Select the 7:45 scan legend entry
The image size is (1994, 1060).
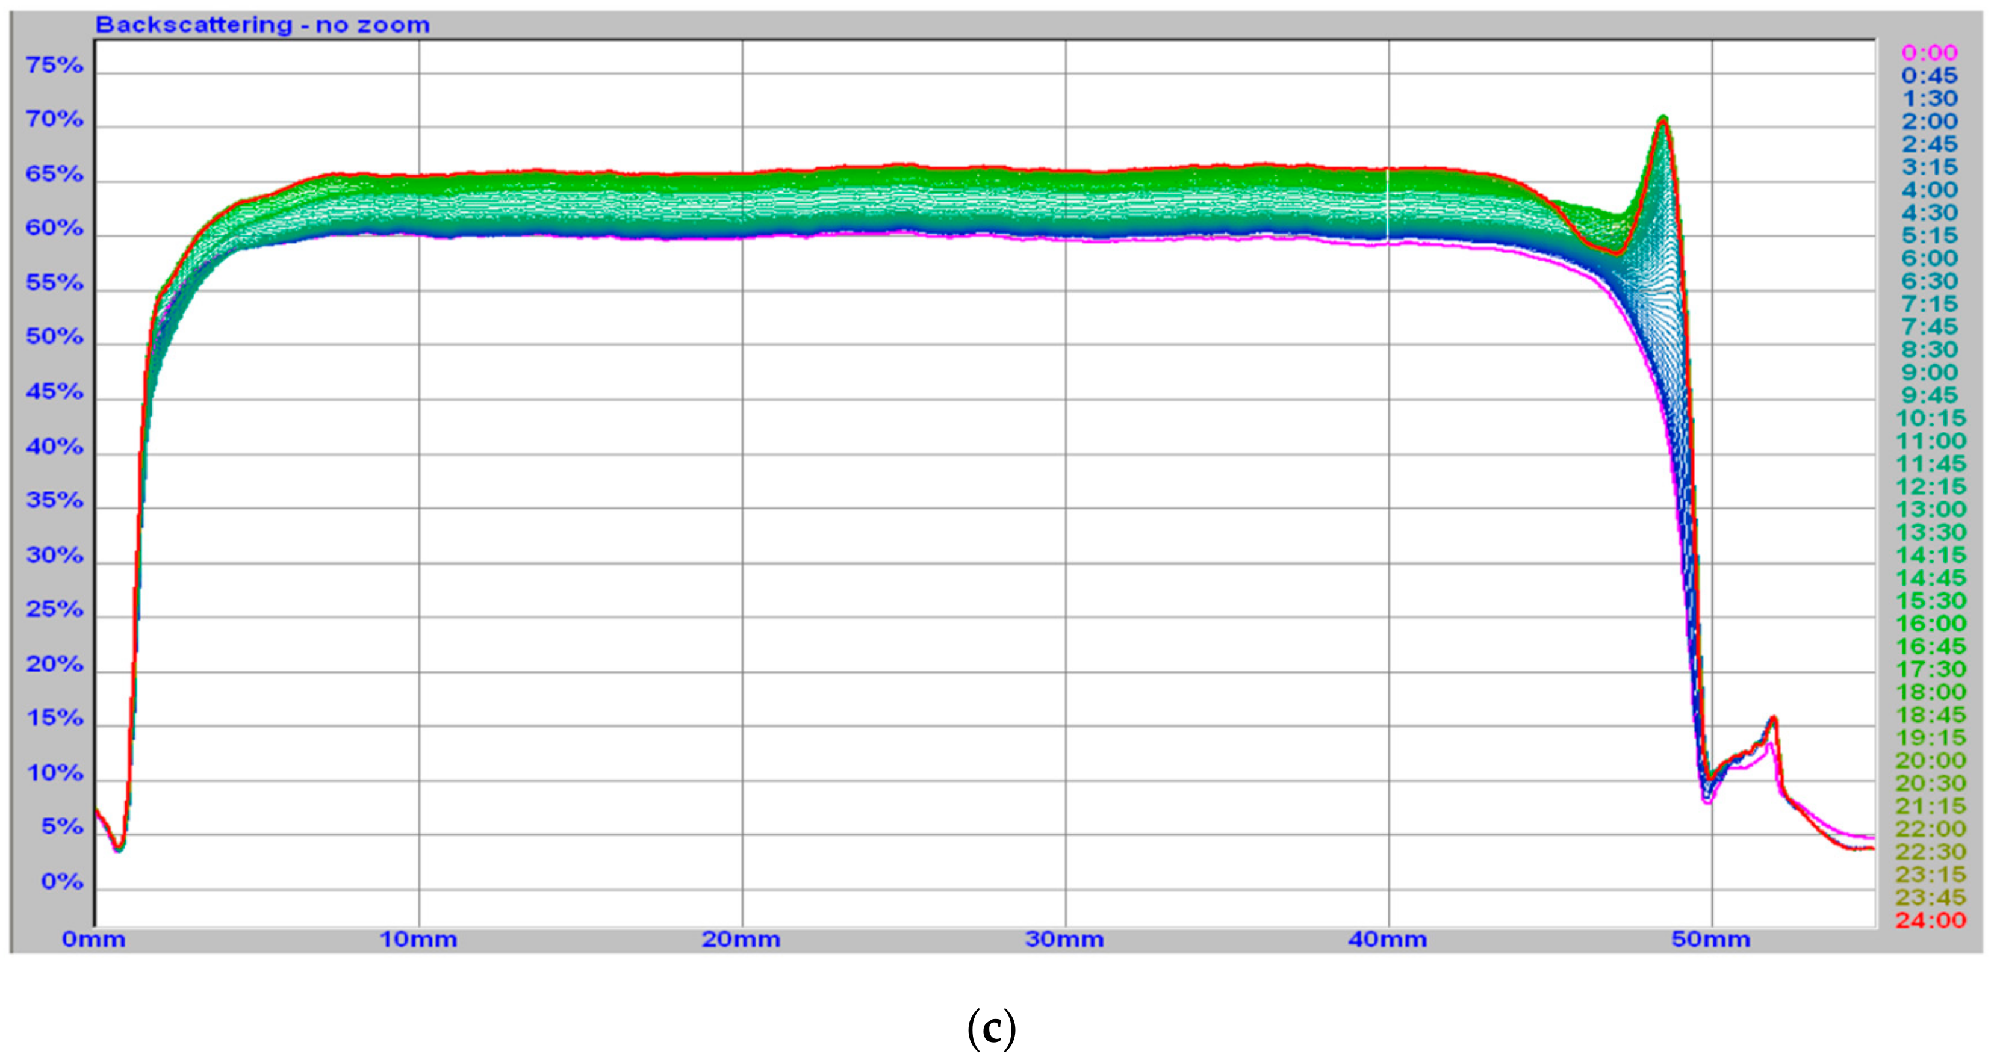coord(1929,327)
